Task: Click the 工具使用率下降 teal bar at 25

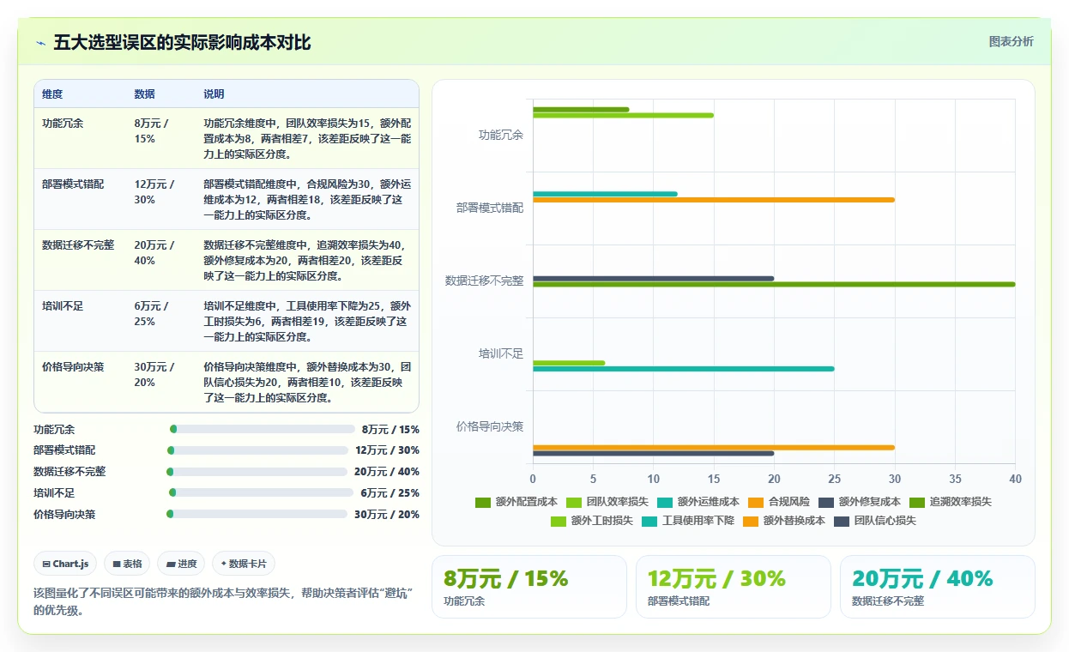Action: (684, 369)
